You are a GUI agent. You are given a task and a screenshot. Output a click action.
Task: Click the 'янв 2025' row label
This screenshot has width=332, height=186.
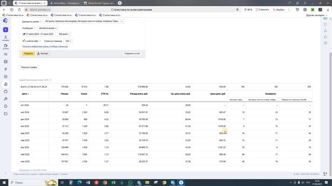click(x=25, y=126)
